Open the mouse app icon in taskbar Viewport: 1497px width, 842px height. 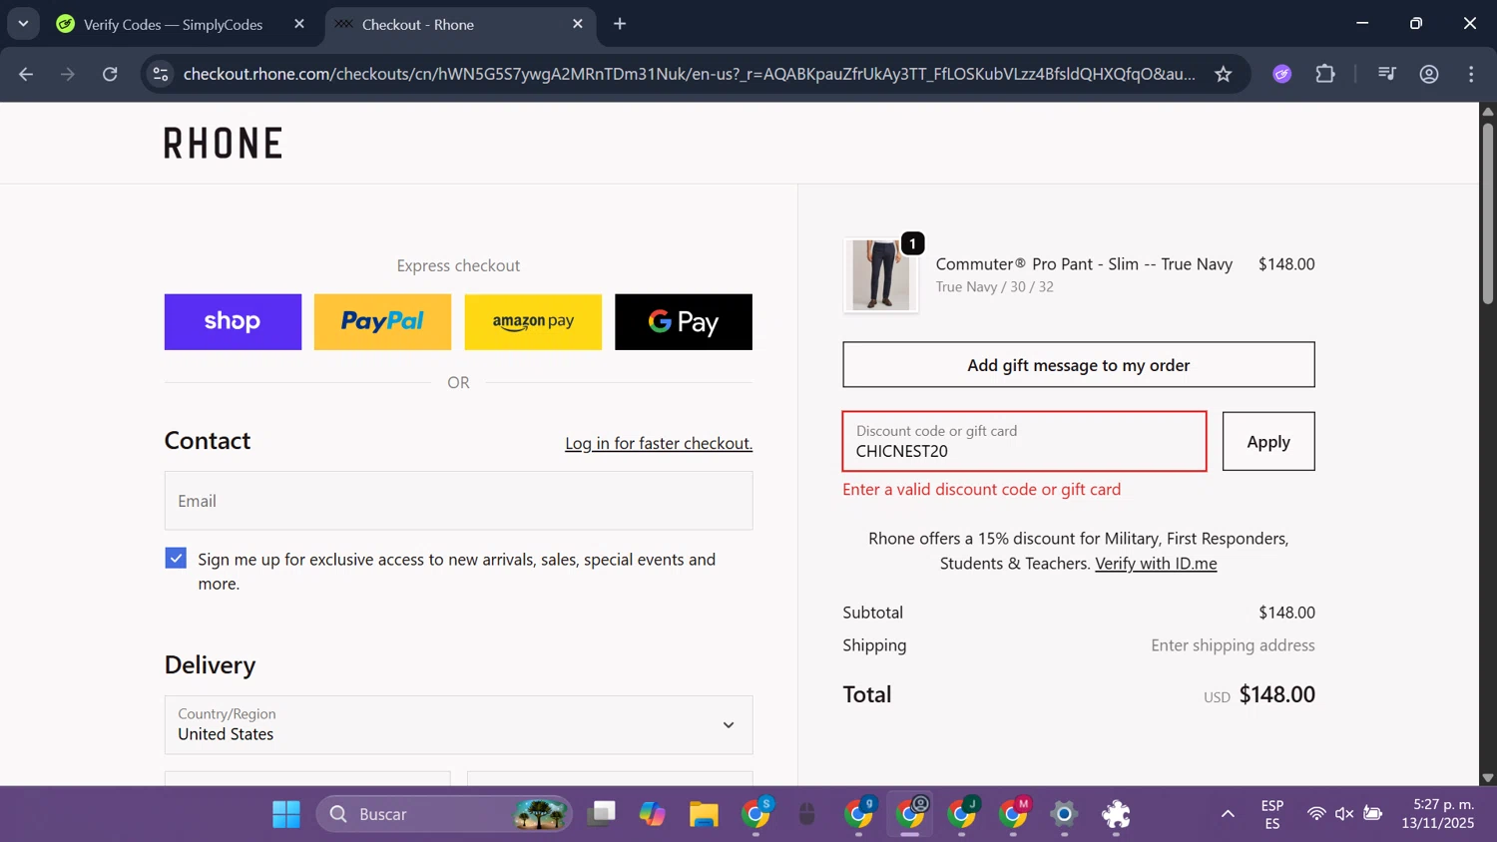pyautogui.click(x=807, y=815)
